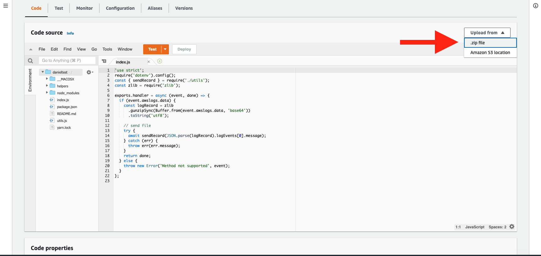Open the Spaces: 2 indentation selector
Image resolution: width=541 pixels, height=256 pixels.
(497, 227)
